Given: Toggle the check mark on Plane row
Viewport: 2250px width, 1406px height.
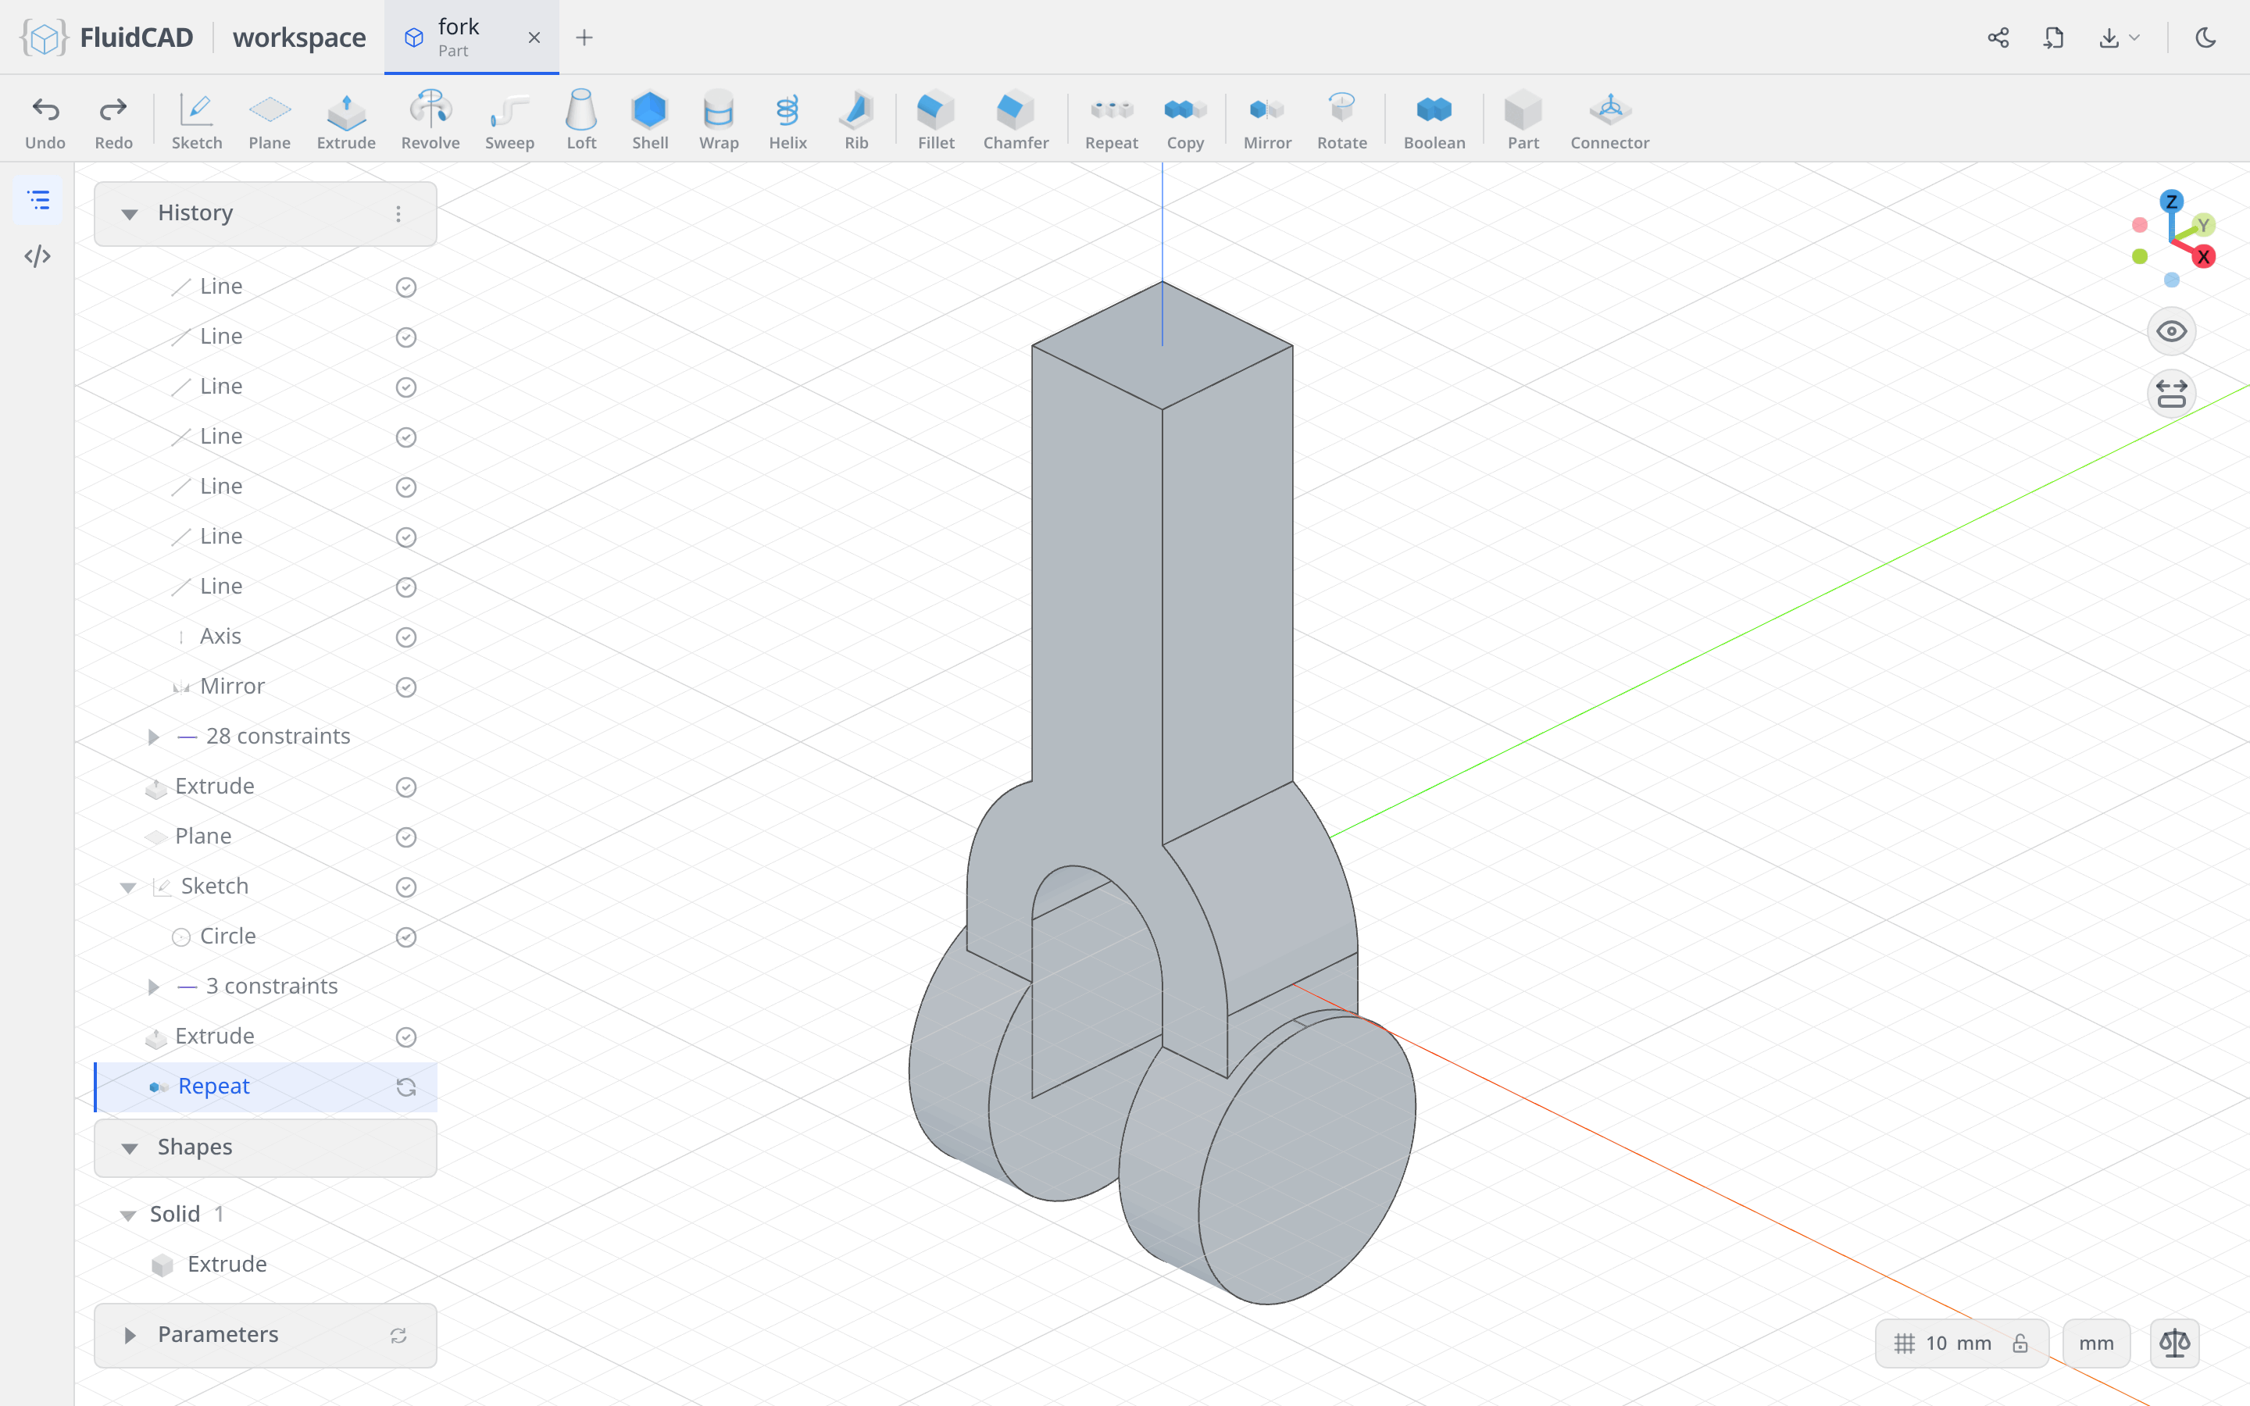Looking at the screenshot, I should (405, 837).
